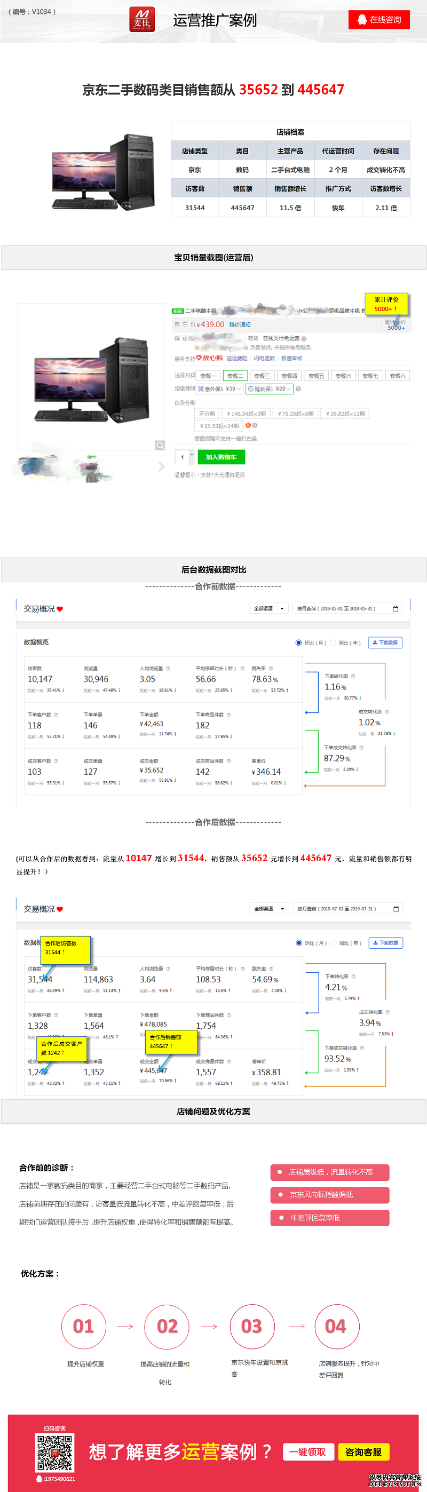This screenshot has width=427, height=1492.
Task: Click 下单成交转化率 help icon beside 87.29%
Action: 361,747
